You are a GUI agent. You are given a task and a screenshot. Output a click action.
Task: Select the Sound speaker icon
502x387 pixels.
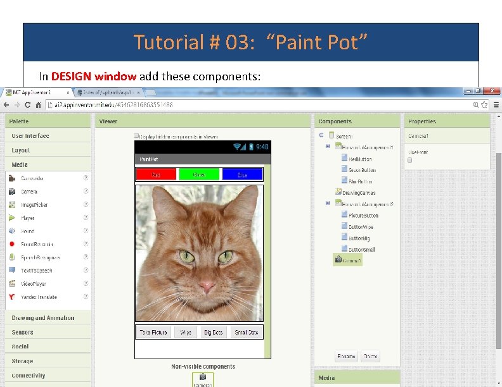click(x=12, y=231)
